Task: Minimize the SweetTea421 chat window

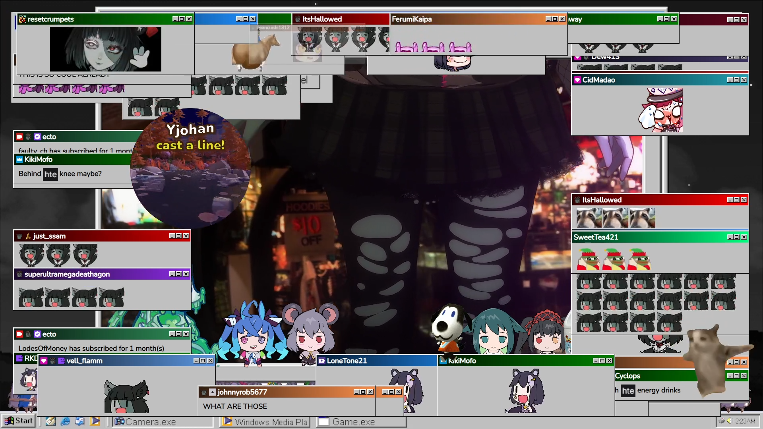Action: pyautogui.click(x=730, y=237)
